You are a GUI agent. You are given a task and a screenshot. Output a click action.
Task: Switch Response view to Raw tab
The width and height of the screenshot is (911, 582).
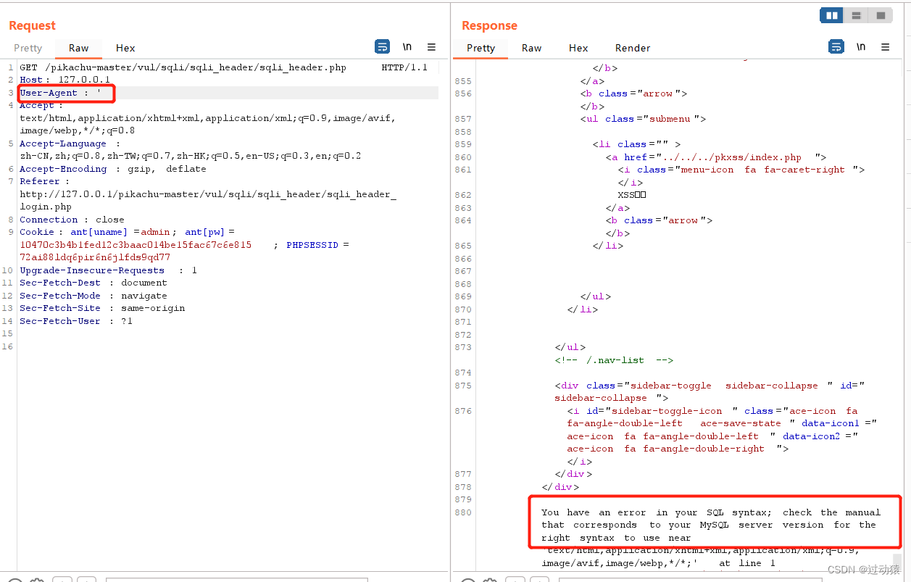pyautogui.click(x=532, y=48)
